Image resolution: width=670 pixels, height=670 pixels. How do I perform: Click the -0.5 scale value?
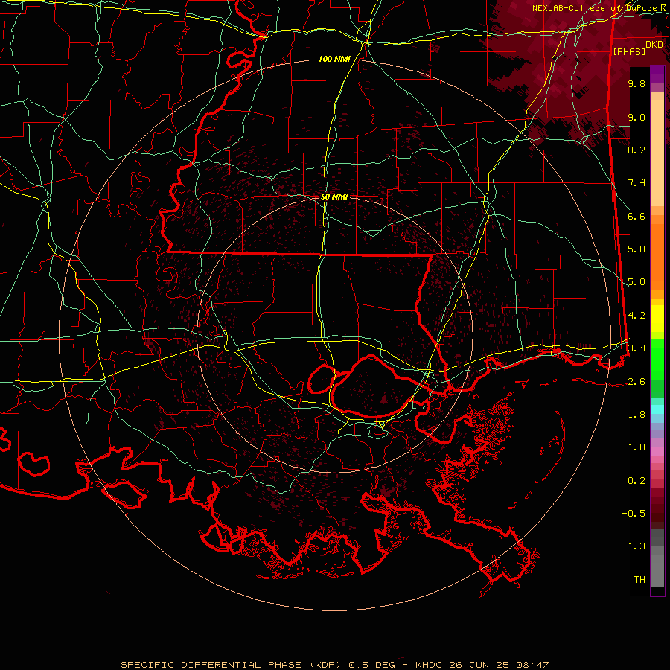click(634, 514)
